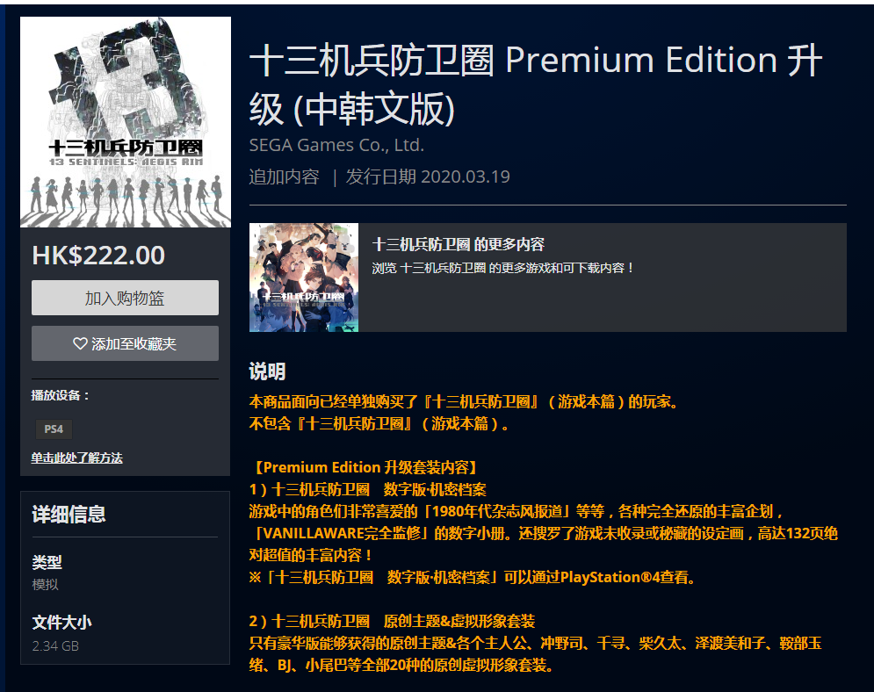Click the SEGA Games Co., Ltd. publisher name
The height and width of the screenshot is (692, 874).
tap(336, 145)
